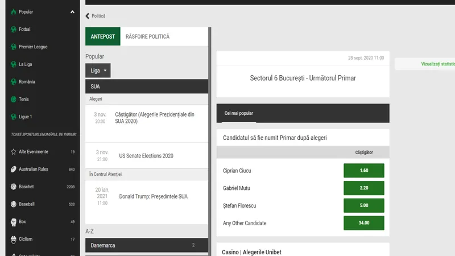Switch to the Răsfoire Politică tab
Viewport: 455px width, 256px height.
(147, 37)
